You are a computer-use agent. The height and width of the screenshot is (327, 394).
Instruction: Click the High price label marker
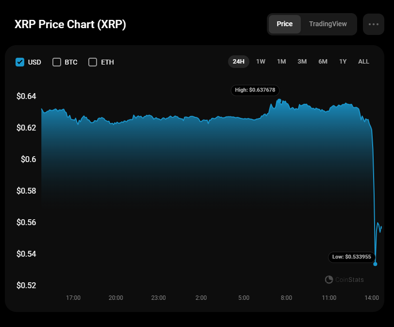(x=255, y=90)
